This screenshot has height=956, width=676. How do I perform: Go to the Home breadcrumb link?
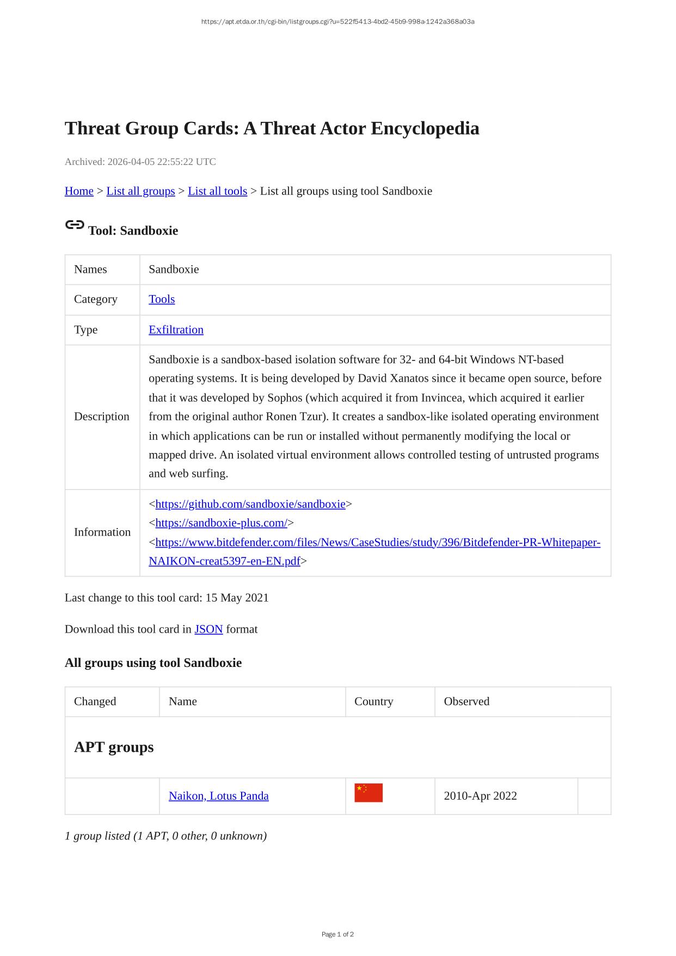pyautogui.click(x=79, y=191)
